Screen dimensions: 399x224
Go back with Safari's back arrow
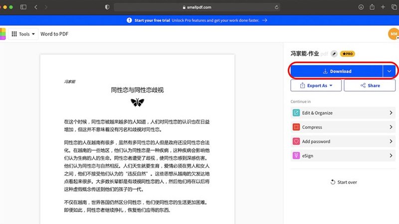pos(36,7)
